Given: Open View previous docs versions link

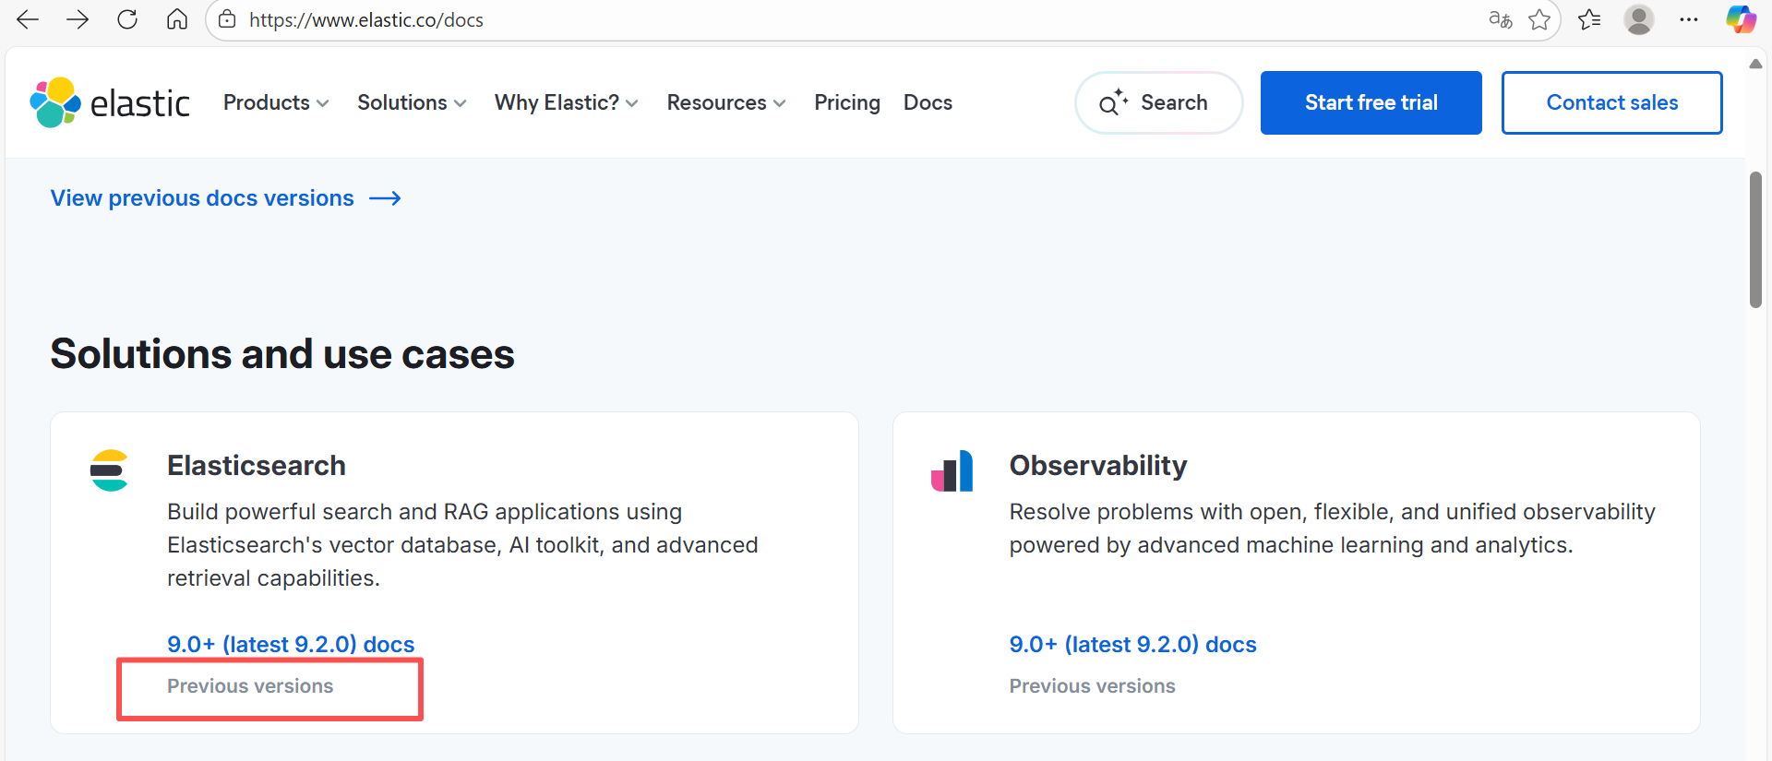Looking at the screenshot, I should 202,198.
